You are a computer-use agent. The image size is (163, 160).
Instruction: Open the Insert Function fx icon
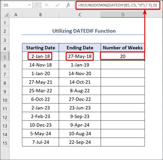coord(68,5)
